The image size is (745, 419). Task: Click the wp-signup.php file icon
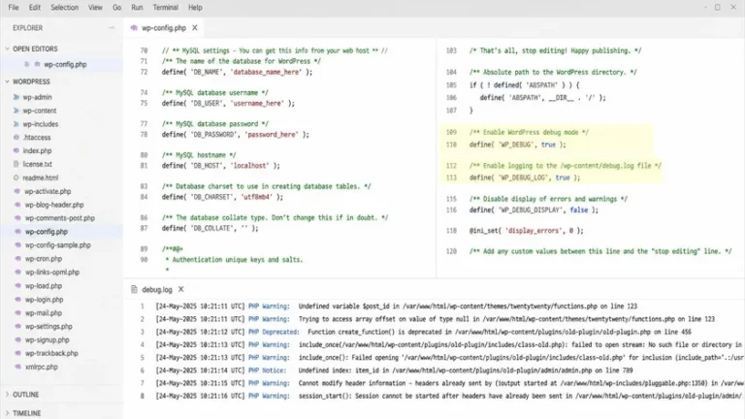(17, 339)
